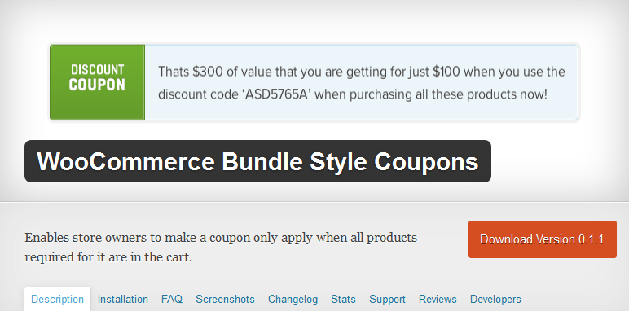Screen dimensions: 629x311
Task: Select the Changelog tab
Action: coord(293,300)
